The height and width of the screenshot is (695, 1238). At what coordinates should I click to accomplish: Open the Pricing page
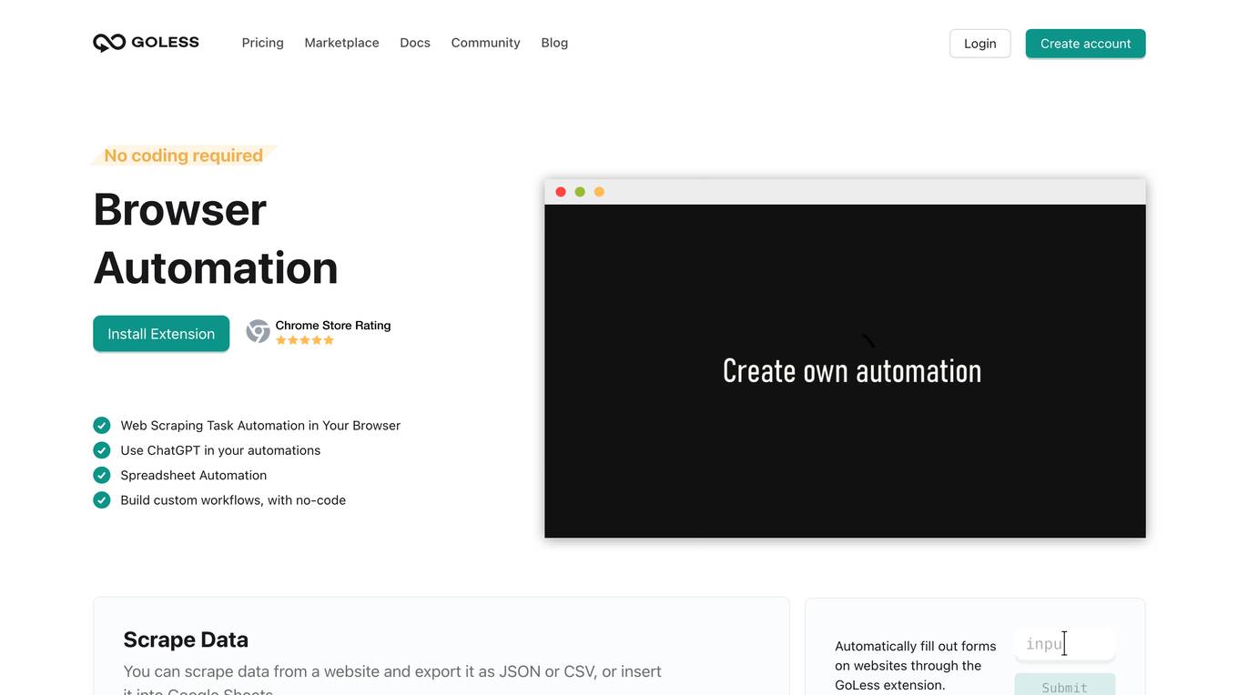(x=263, y=43)
